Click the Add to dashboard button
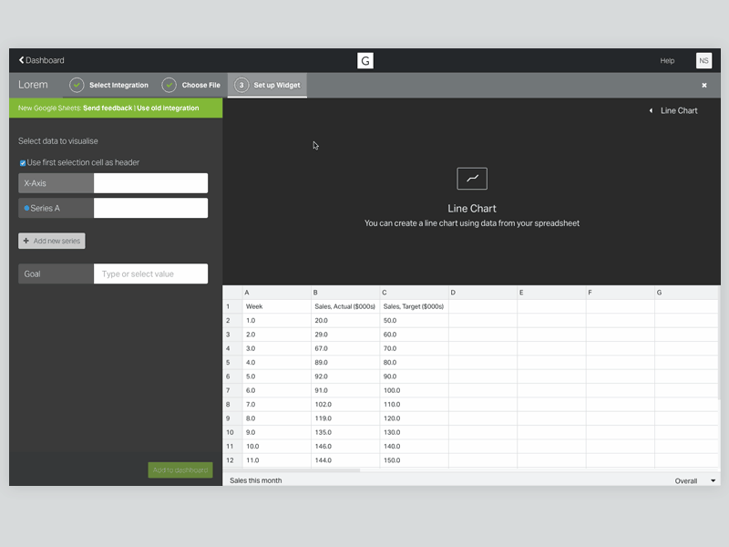The image size is (729, 547). coord(180,470)
